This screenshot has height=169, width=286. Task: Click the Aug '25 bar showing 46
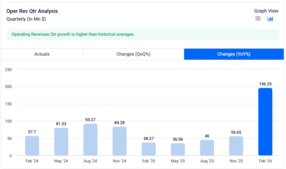pos(207,148)
